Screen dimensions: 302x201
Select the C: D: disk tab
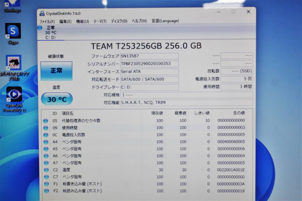pyautogui.click(x=51, y=32)
